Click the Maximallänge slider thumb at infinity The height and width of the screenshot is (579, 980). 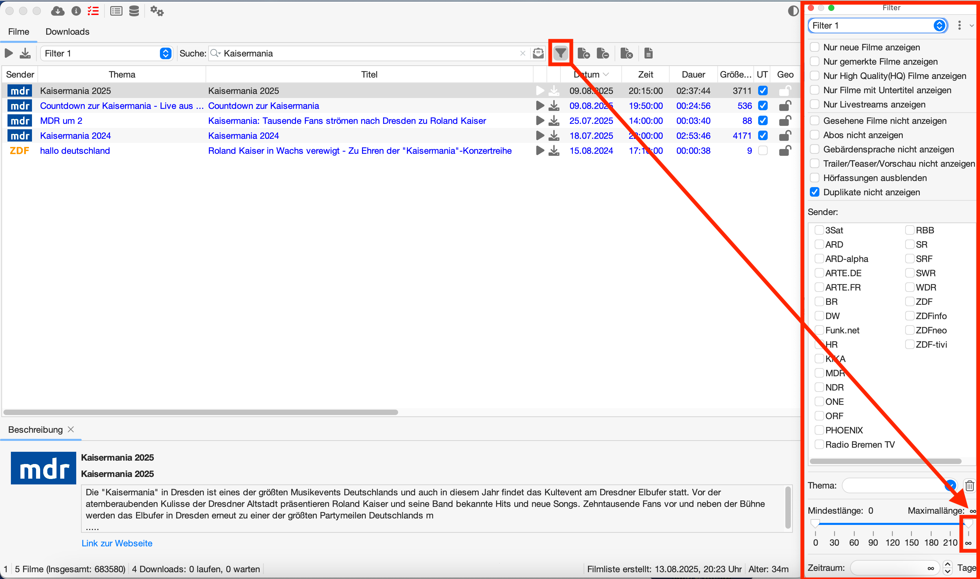coord(968,523)
